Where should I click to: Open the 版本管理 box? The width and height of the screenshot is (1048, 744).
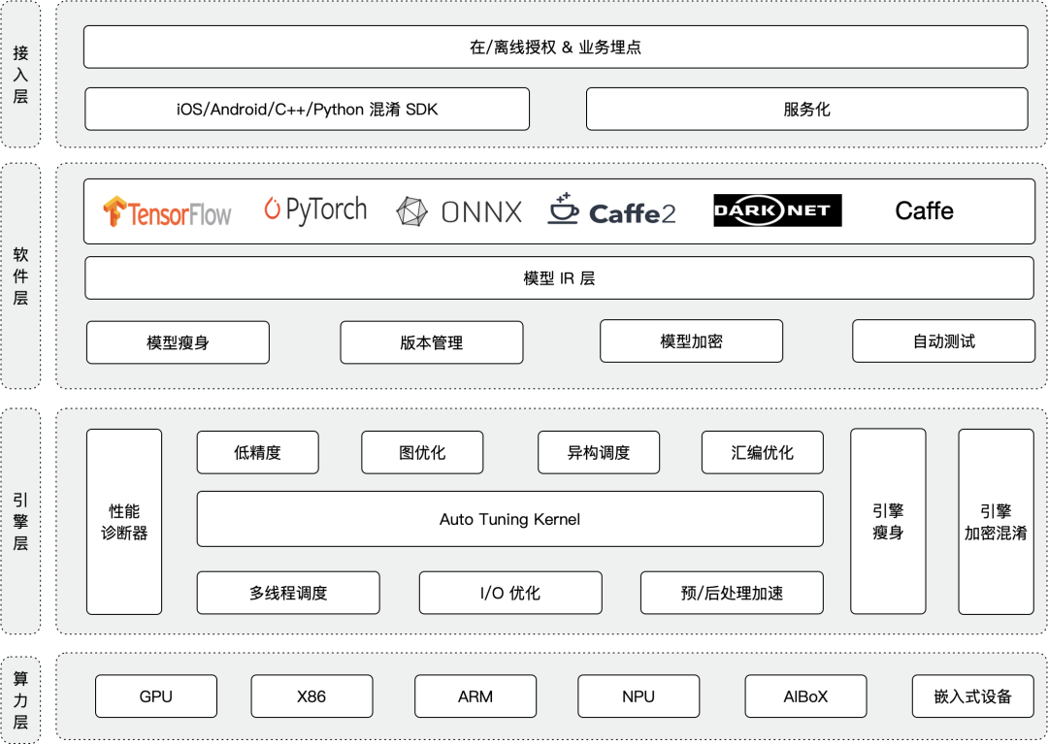(x=431, y=342)
